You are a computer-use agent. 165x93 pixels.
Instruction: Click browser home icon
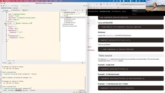tap(97, 4)
